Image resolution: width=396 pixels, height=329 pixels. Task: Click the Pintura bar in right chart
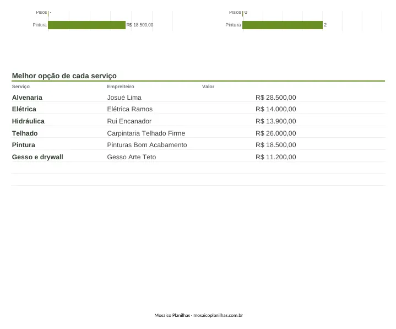283,25
